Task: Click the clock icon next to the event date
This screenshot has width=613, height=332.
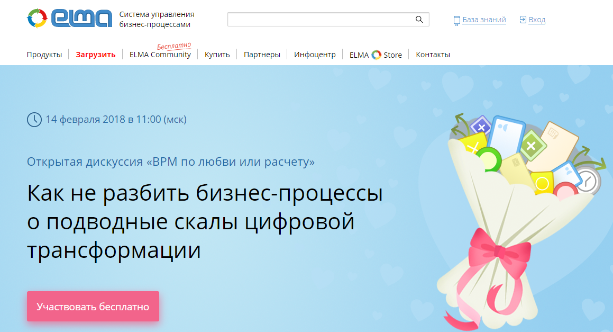Action: (x=33, y=119)
